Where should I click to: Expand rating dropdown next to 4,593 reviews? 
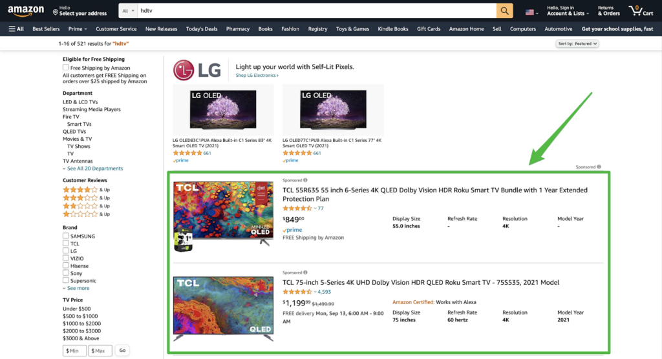click(315, 292)
